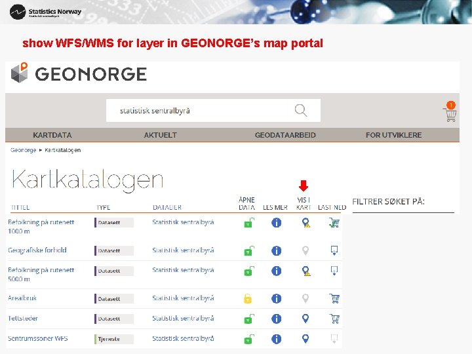Image resolution: width=472 pixels, height=354 pixels.
Task: Click Datasett label in Geografiske forhold row
Action: click(x=114, y=250)
